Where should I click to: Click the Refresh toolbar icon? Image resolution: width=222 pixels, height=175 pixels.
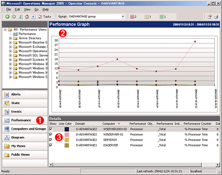click(x=20, y=16)
